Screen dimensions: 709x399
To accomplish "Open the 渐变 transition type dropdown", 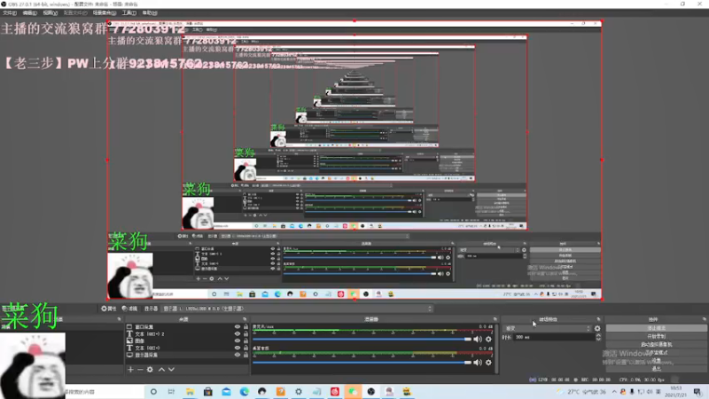I will (x=547, y=328).
